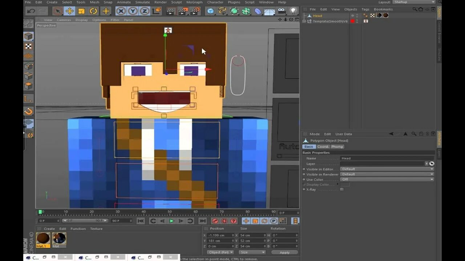Click the timeline at frame 50
Image resolution: width=465 pixels, height=261 pixels.
[170, 212]
